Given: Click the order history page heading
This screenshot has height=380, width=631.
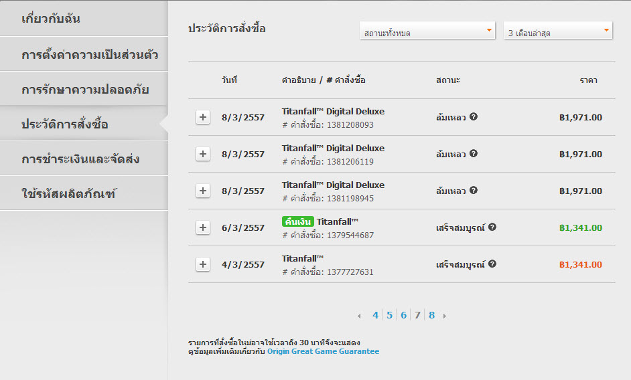Looking at the screenshot, I should point(227,28).
